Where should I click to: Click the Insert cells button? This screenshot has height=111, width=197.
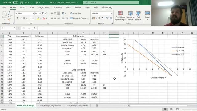click(x=147, y=15)
